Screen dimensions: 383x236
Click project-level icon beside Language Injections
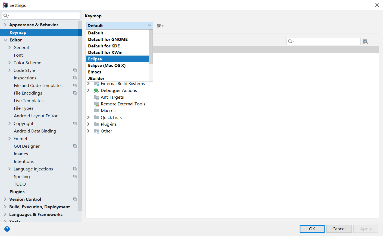tap(75, 169)
